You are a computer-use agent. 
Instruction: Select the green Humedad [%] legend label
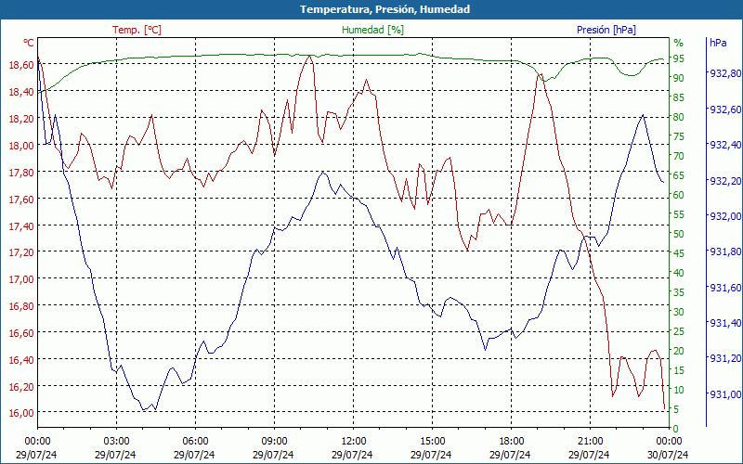[x=373, y=30]
